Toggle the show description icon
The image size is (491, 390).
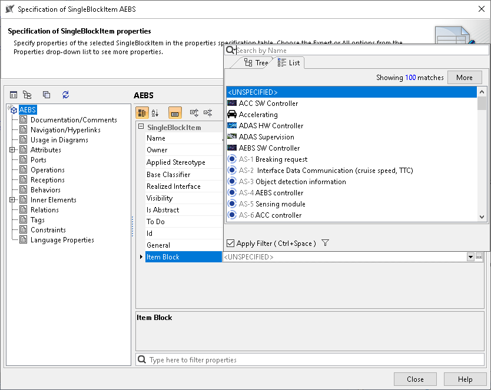[x=175, y=112]
